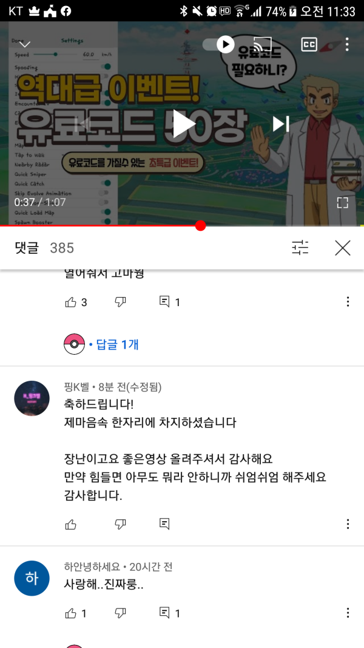
Task: Play the video with center play button
Action: tap(183, 123)
